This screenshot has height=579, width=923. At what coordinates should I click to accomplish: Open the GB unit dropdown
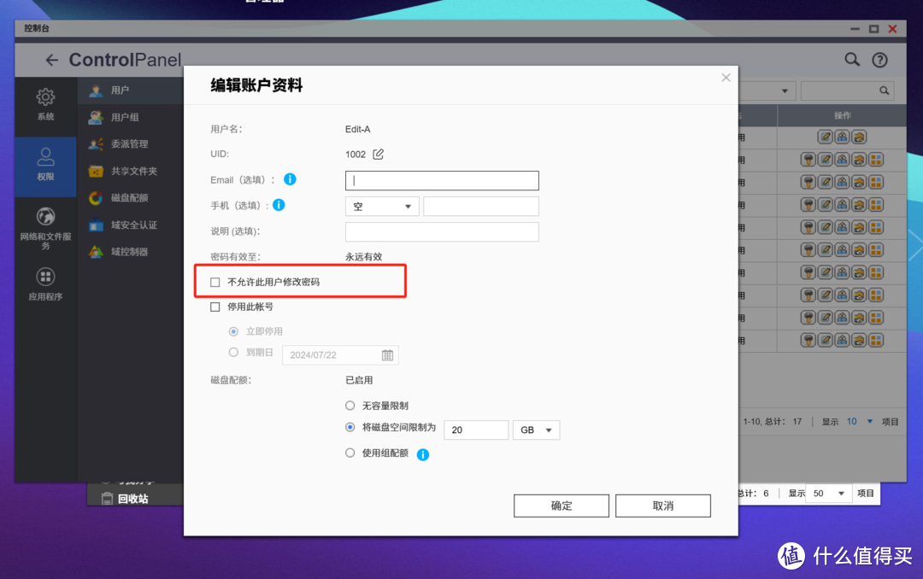pos(536,430)
